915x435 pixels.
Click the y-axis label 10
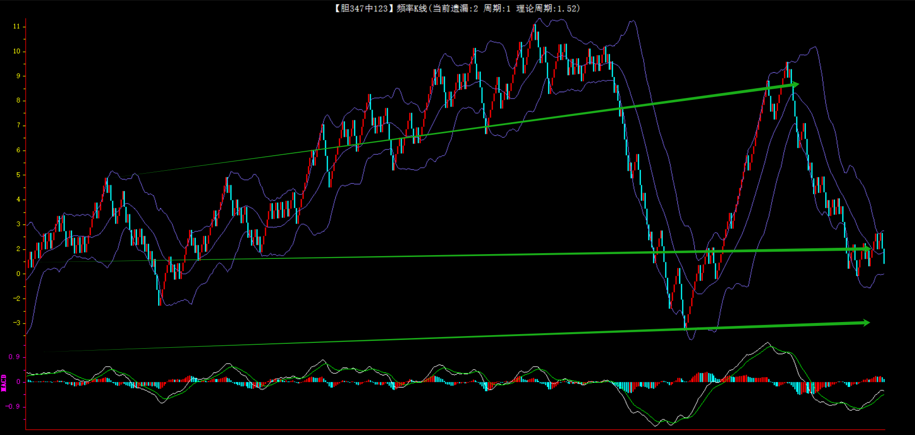point(16,51)
